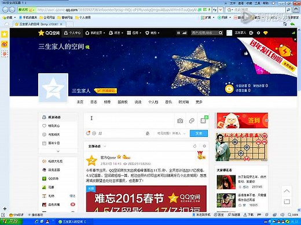The width and height of the screenshot is (301, 225).
Task: Open the 说说 profile tab
Action: (x=138, y=102)
